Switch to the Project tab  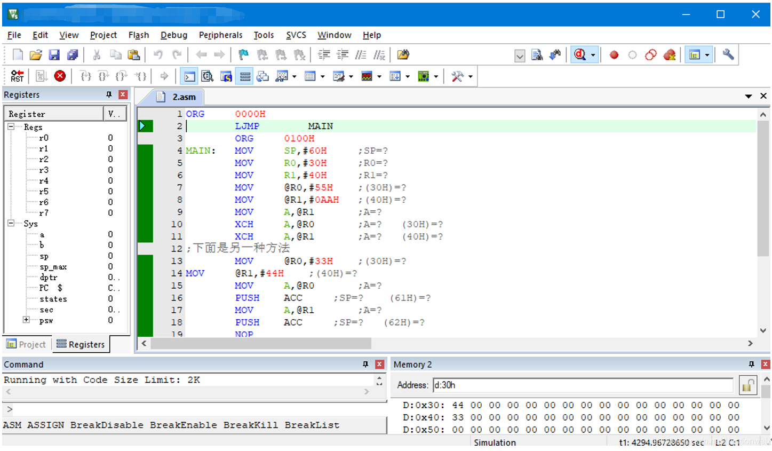pyautogui.click(x=27, y=345)
